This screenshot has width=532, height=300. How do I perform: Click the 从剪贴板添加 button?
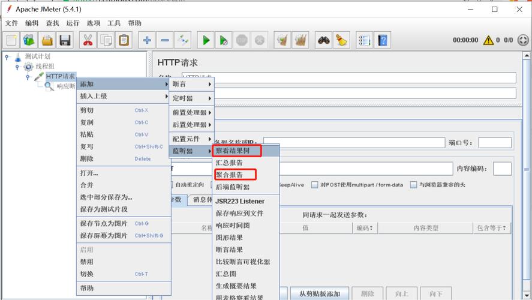click(x=320, y=294)
